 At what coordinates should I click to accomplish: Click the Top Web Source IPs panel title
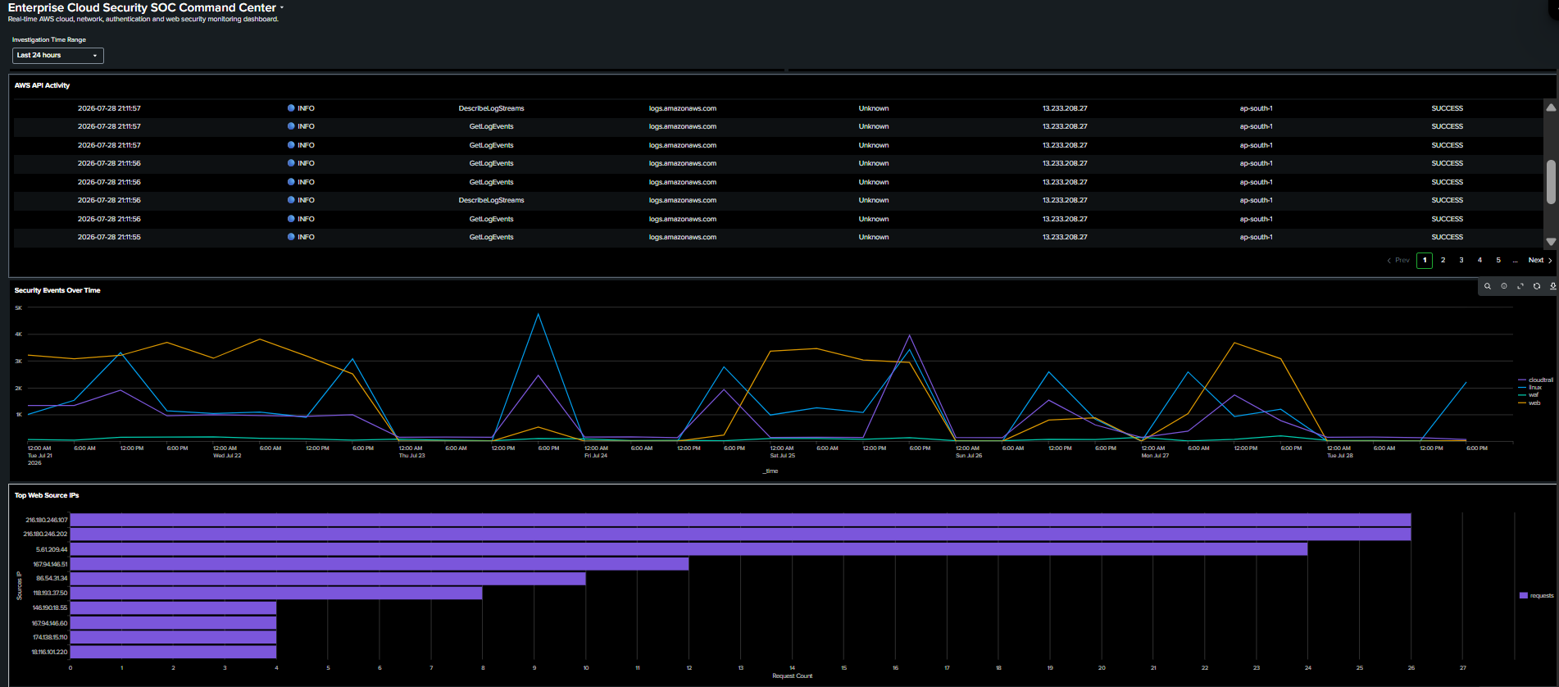coord(47,495)
